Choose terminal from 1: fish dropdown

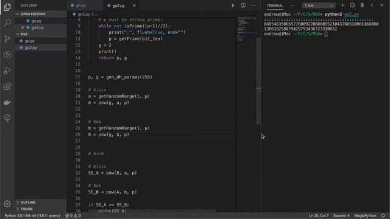[319, 5]
